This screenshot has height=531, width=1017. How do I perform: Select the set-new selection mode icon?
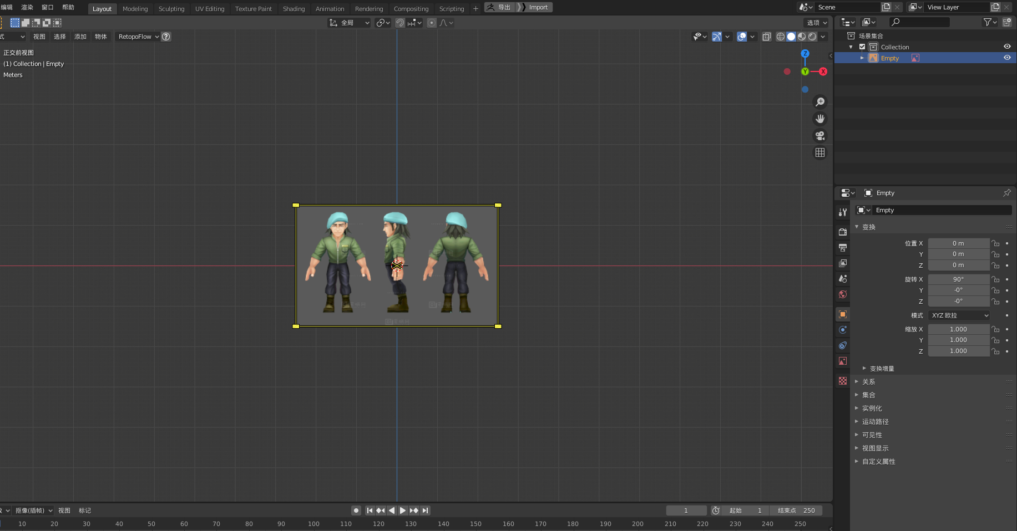point(15,23)
